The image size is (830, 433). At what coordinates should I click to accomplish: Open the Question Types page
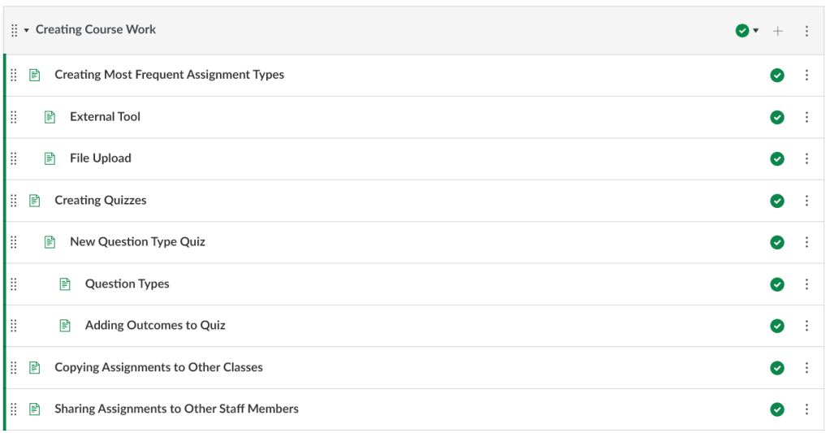(128, 284)
